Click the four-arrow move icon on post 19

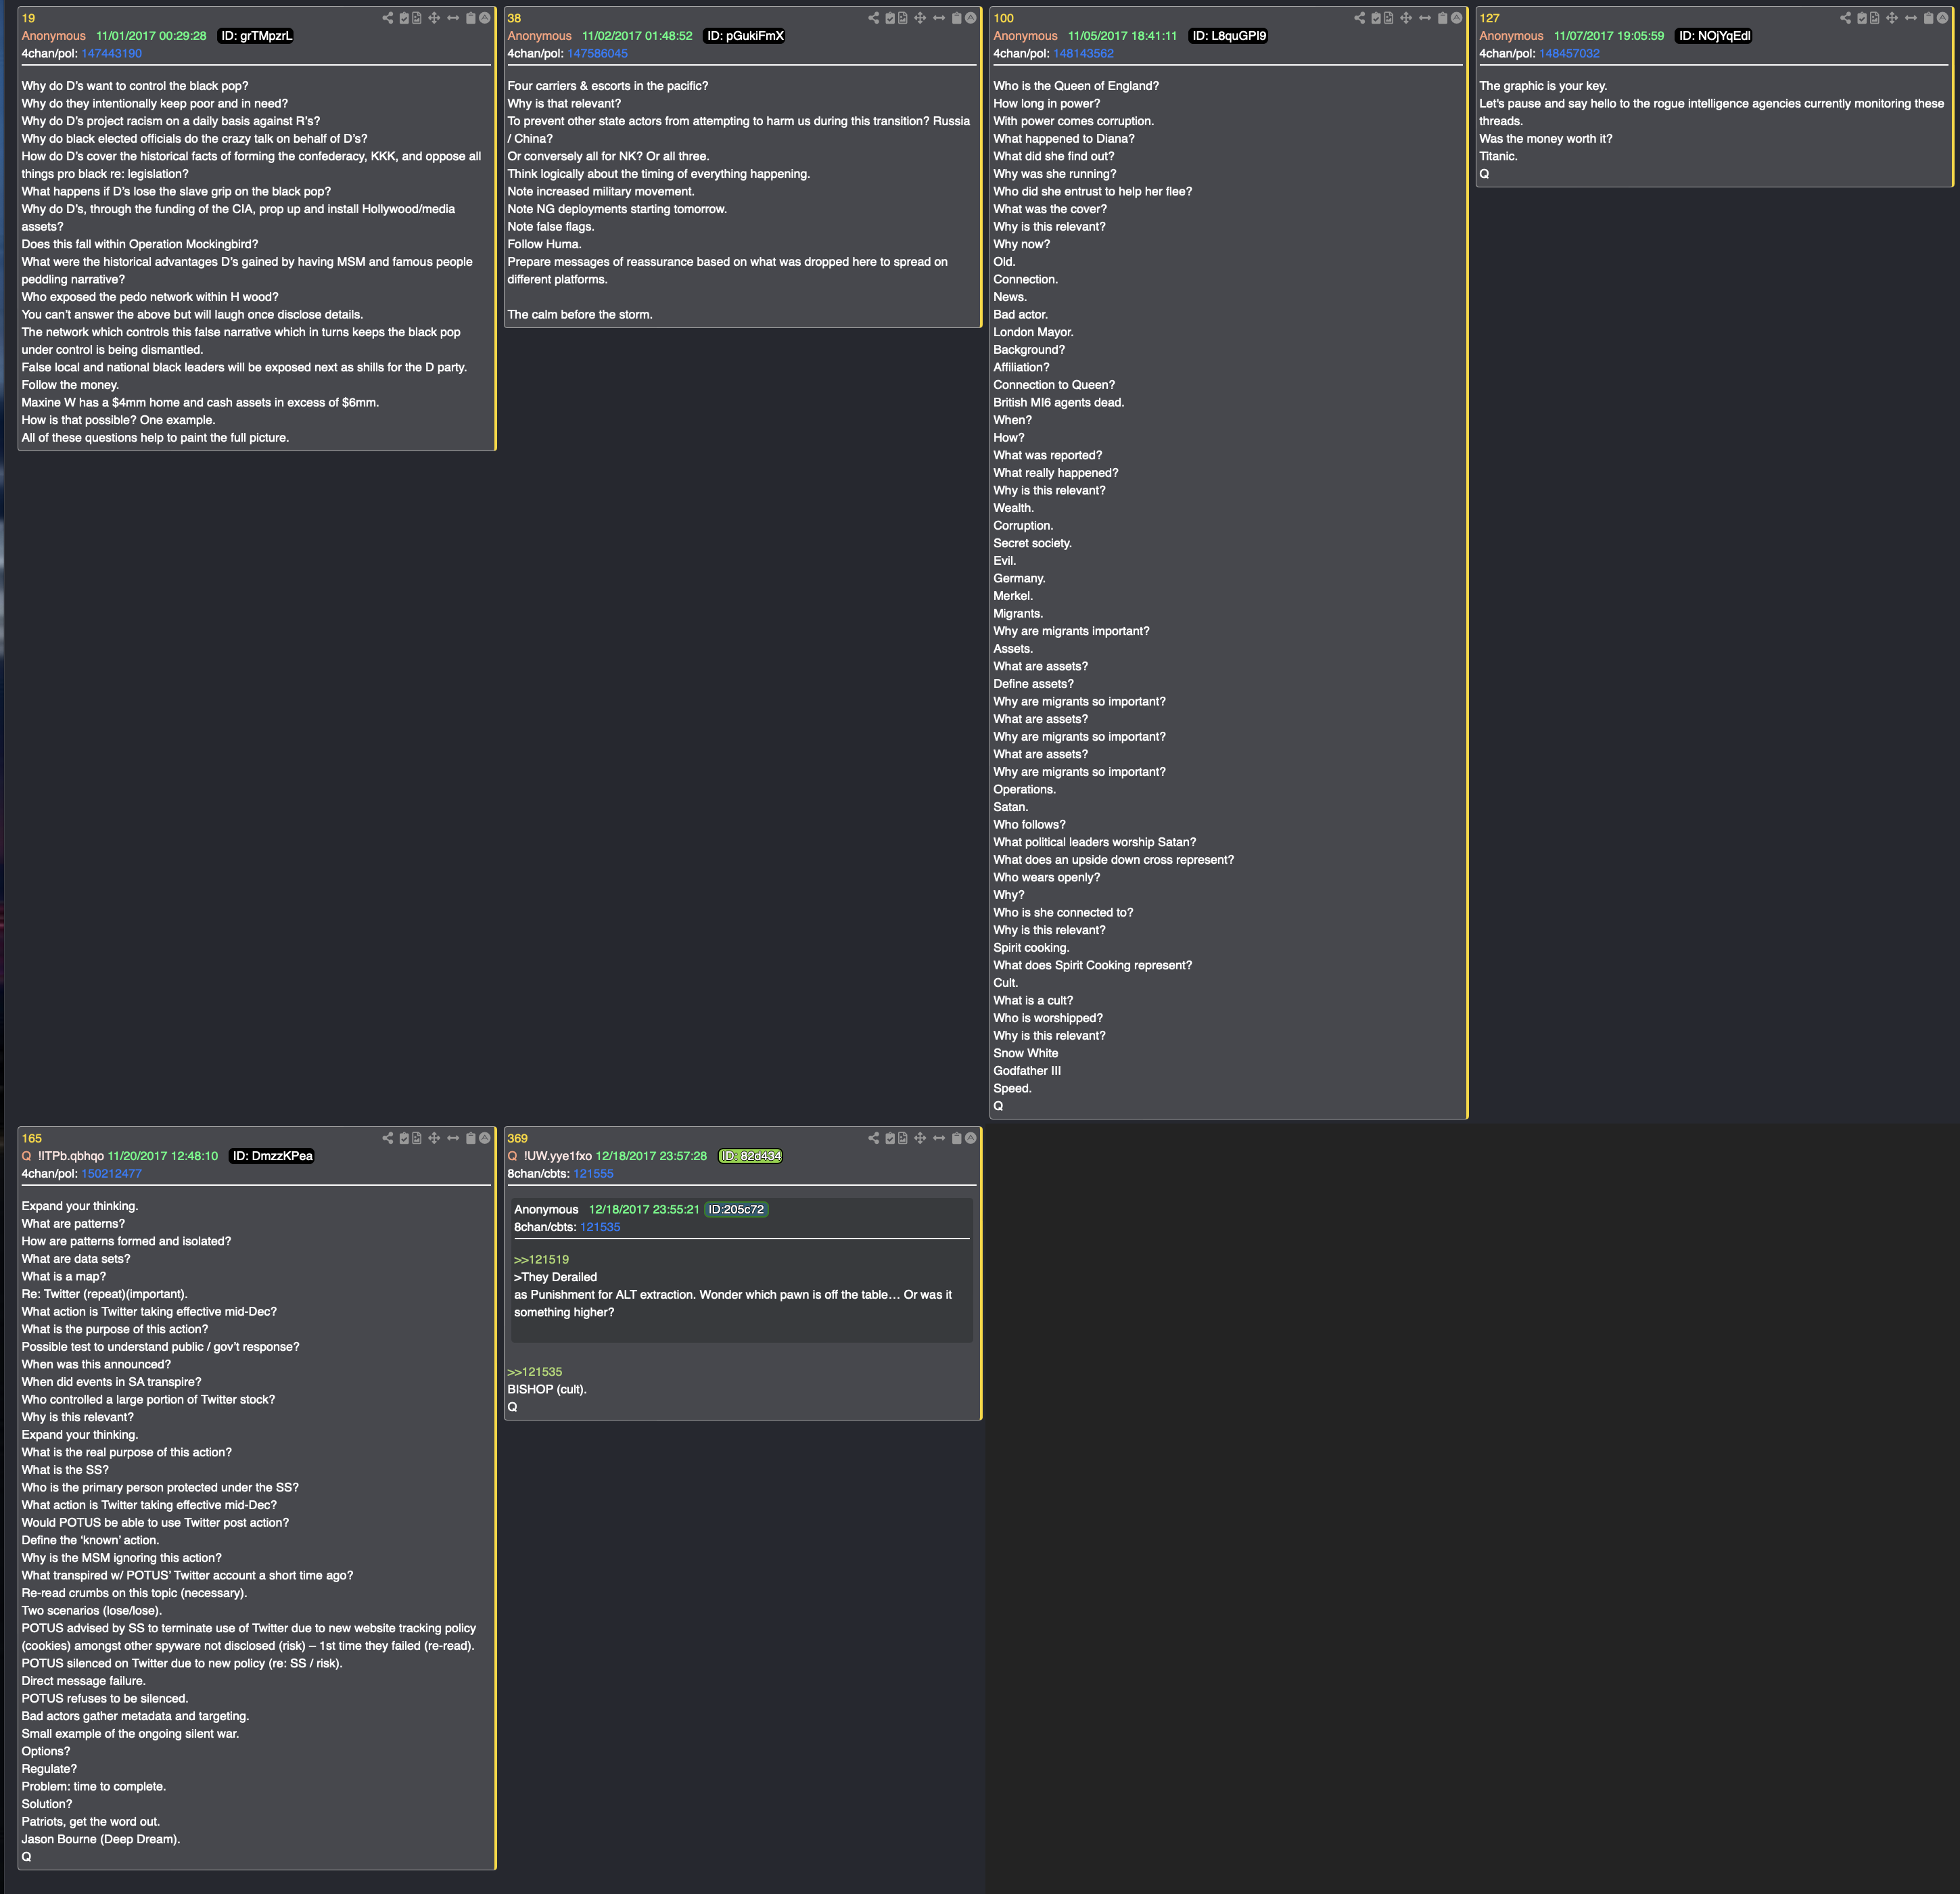(x=434, y=18)
